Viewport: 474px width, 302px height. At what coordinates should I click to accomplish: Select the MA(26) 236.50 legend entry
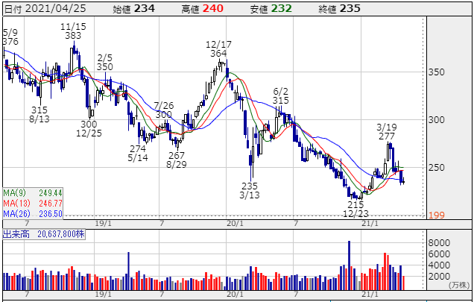pos(33,214)
